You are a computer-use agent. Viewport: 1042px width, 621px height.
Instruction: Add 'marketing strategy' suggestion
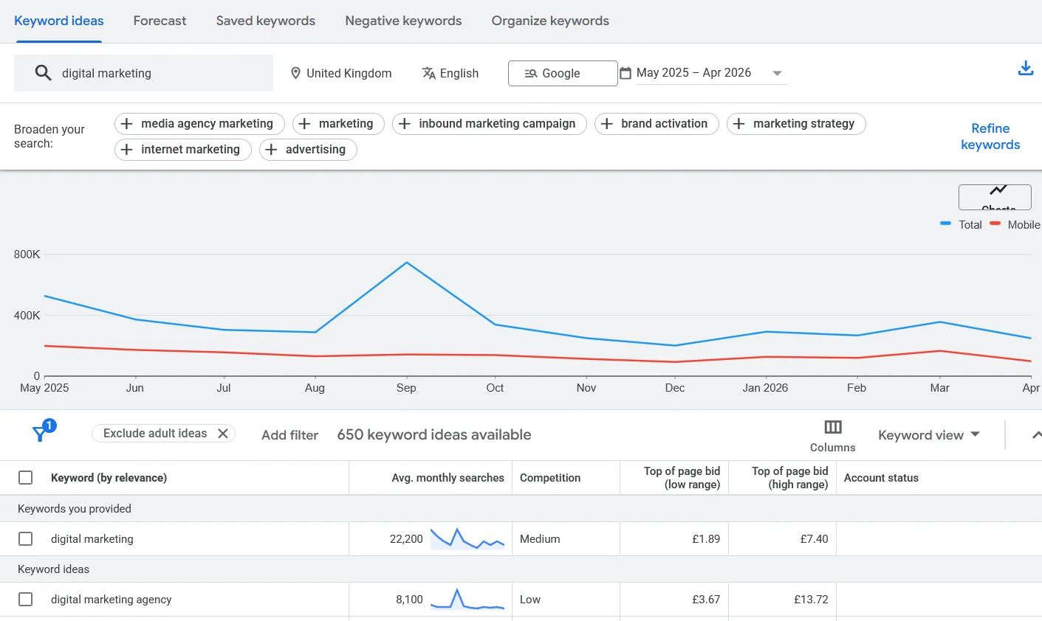pyautogui.click(x=796, y=124)
